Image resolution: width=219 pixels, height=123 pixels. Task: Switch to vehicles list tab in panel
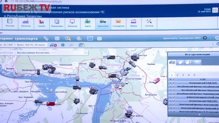click(172, 62)
